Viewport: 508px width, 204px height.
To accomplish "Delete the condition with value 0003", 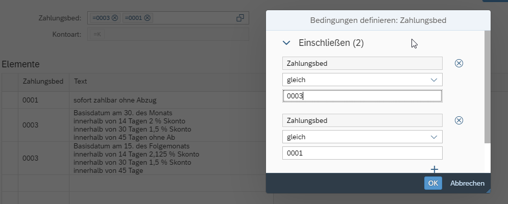I will (458, 63).
